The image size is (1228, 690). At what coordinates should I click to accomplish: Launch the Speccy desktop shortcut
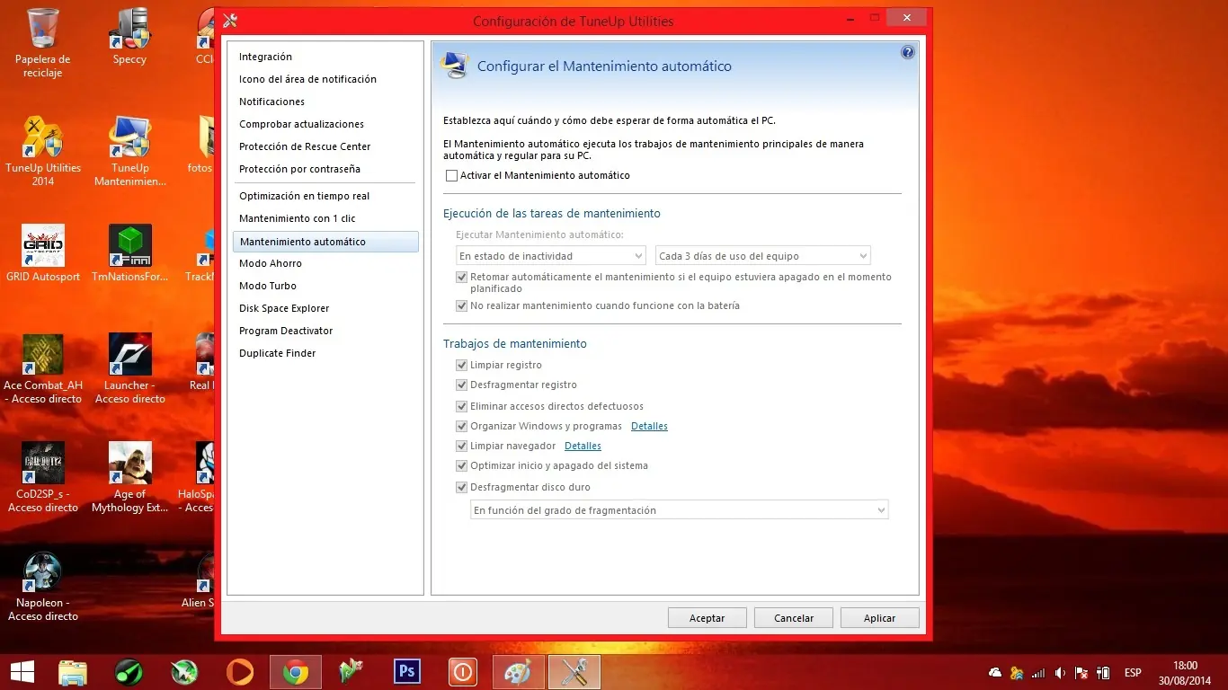(129, 37)
